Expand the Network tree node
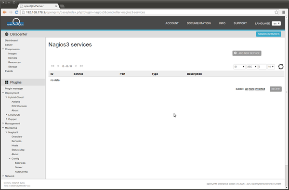Image resolution: width=289 pixels, height=190 pixels. 3,176
